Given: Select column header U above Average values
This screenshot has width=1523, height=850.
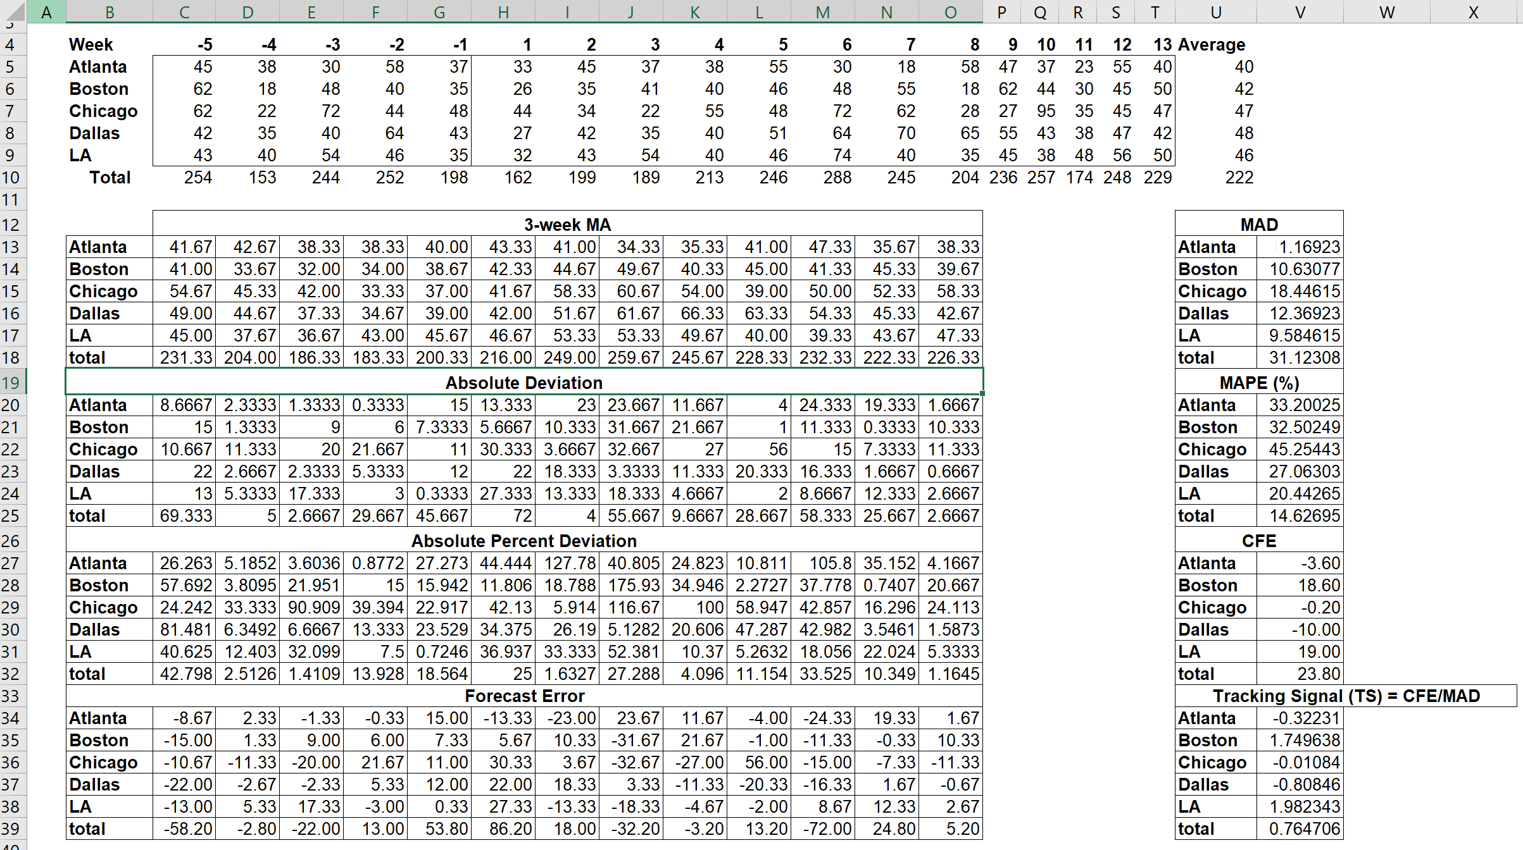Looking at the screenshot, I should [x=1215, y=12].
